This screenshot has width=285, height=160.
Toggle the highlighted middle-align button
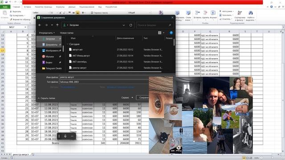coord(77,13)
